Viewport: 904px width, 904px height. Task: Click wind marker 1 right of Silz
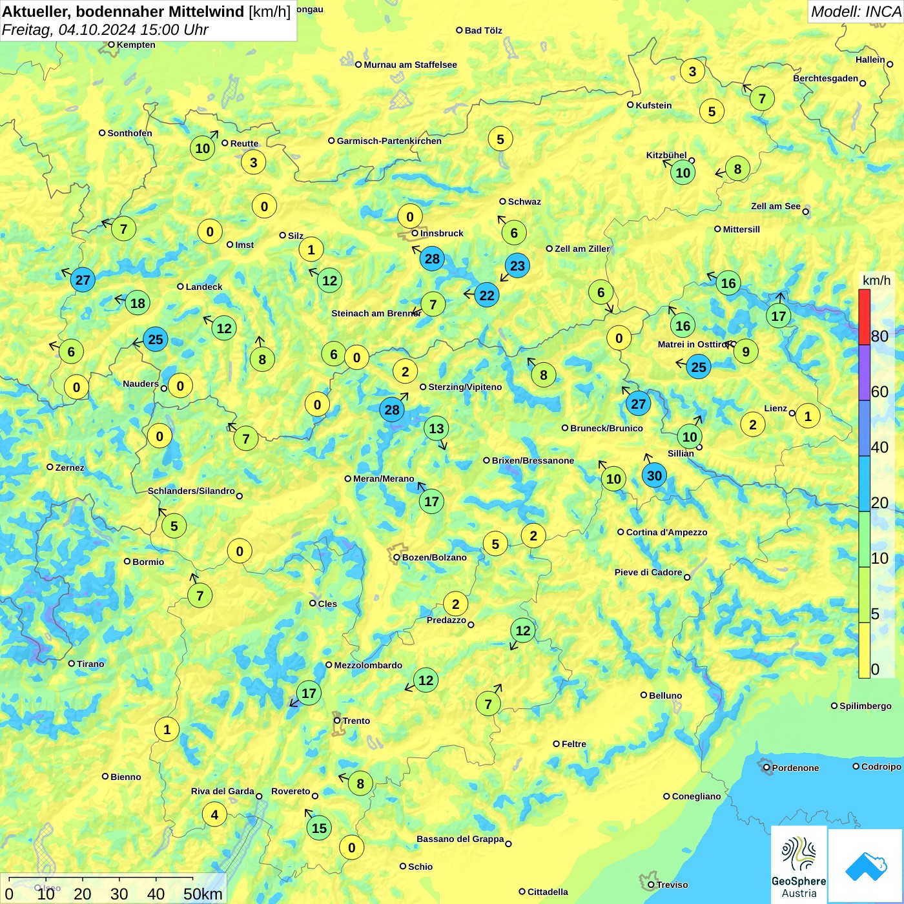pos(311,249)
